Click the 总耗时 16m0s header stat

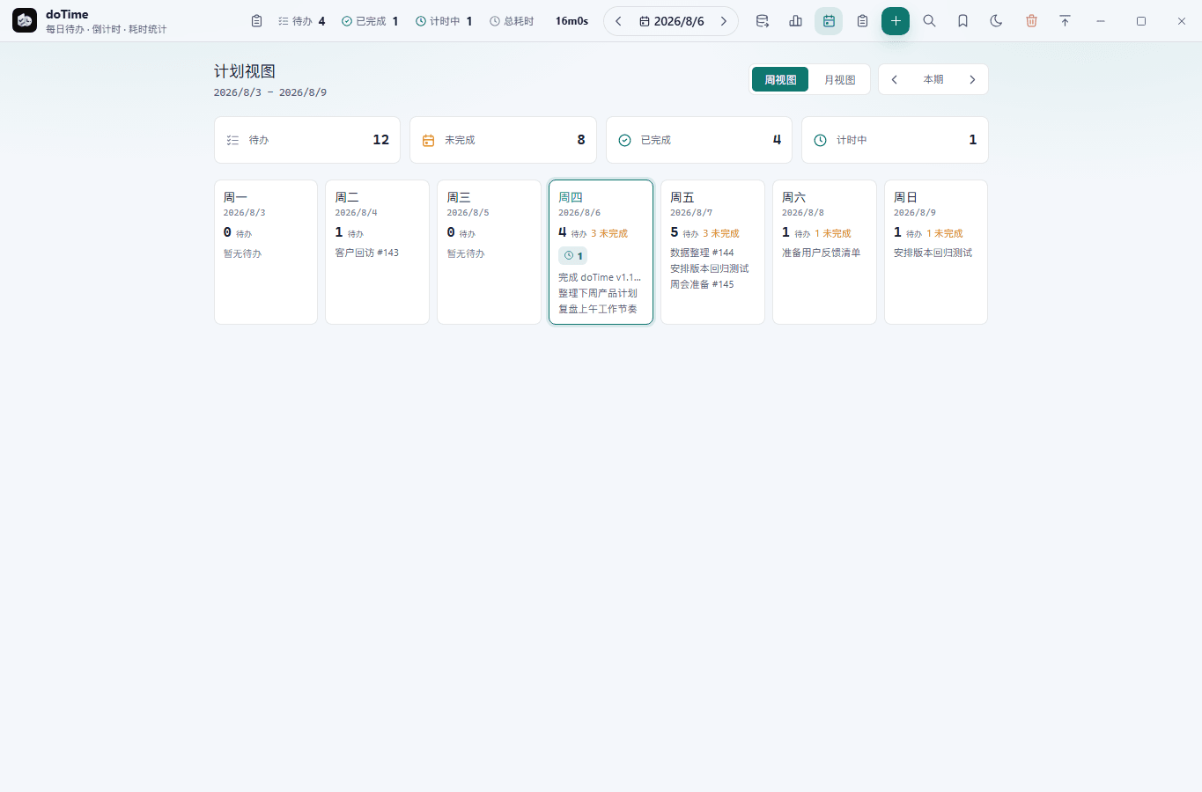click(x=539, y=21)
